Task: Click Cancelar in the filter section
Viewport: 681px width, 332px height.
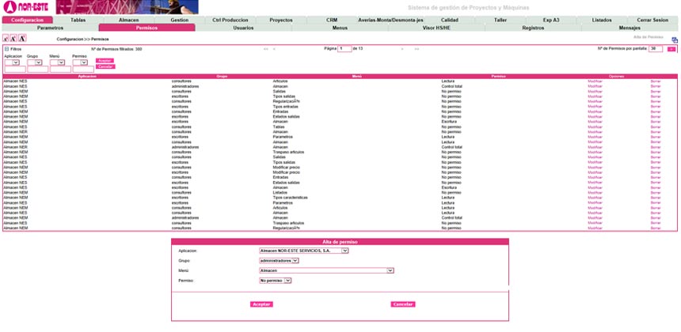Action: click(105, 66)
